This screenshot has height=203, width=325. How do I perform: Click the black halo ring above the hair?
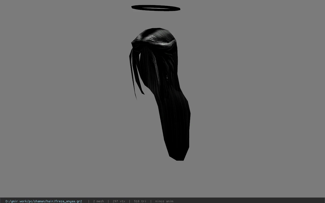pyautogui.click(x=156, y=8)
